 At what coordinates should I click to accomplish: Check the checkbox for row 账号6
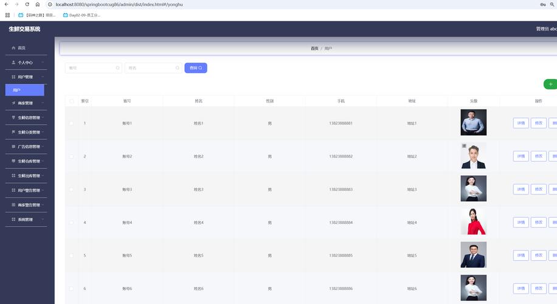[x=71, y=289]
